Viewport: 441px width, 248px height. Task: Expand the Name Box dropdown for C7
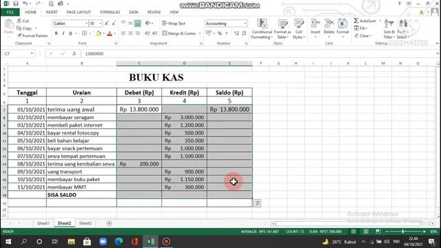click(32, 54)
